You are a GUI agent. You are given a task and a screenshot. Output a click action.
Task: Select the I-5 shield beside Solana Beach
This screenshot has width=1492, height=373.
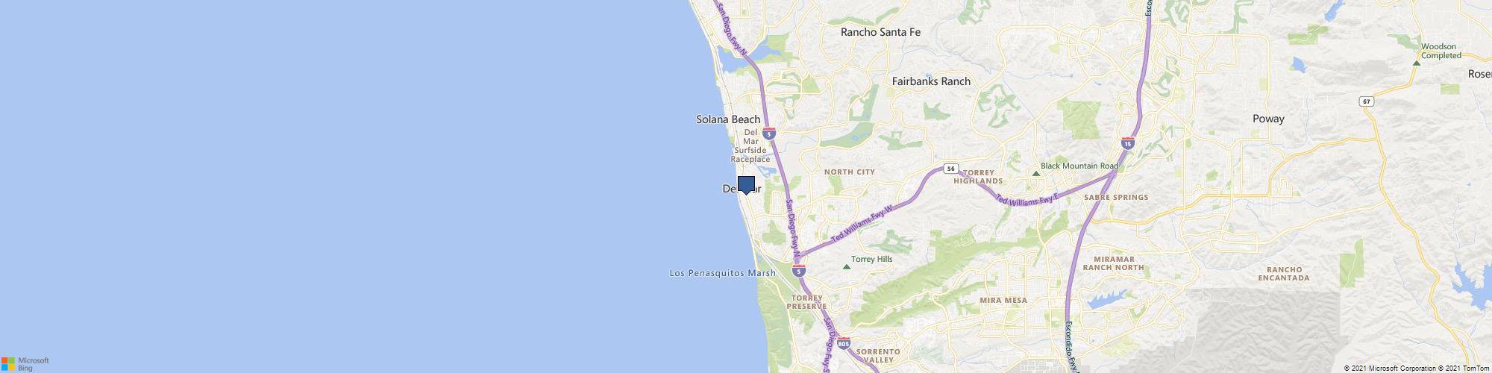pos(769,134)
